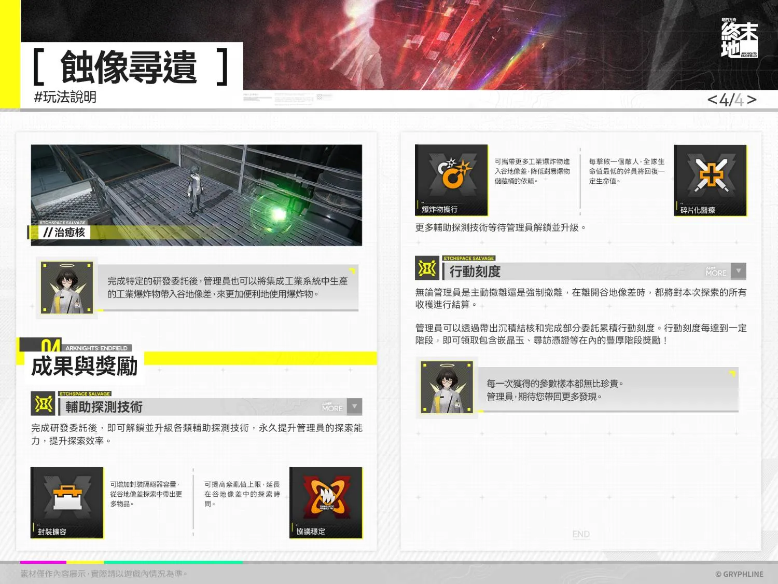Screen dimensions: 778x584
Task: Click the Endfield logo in top right
Action: point(739,39)
